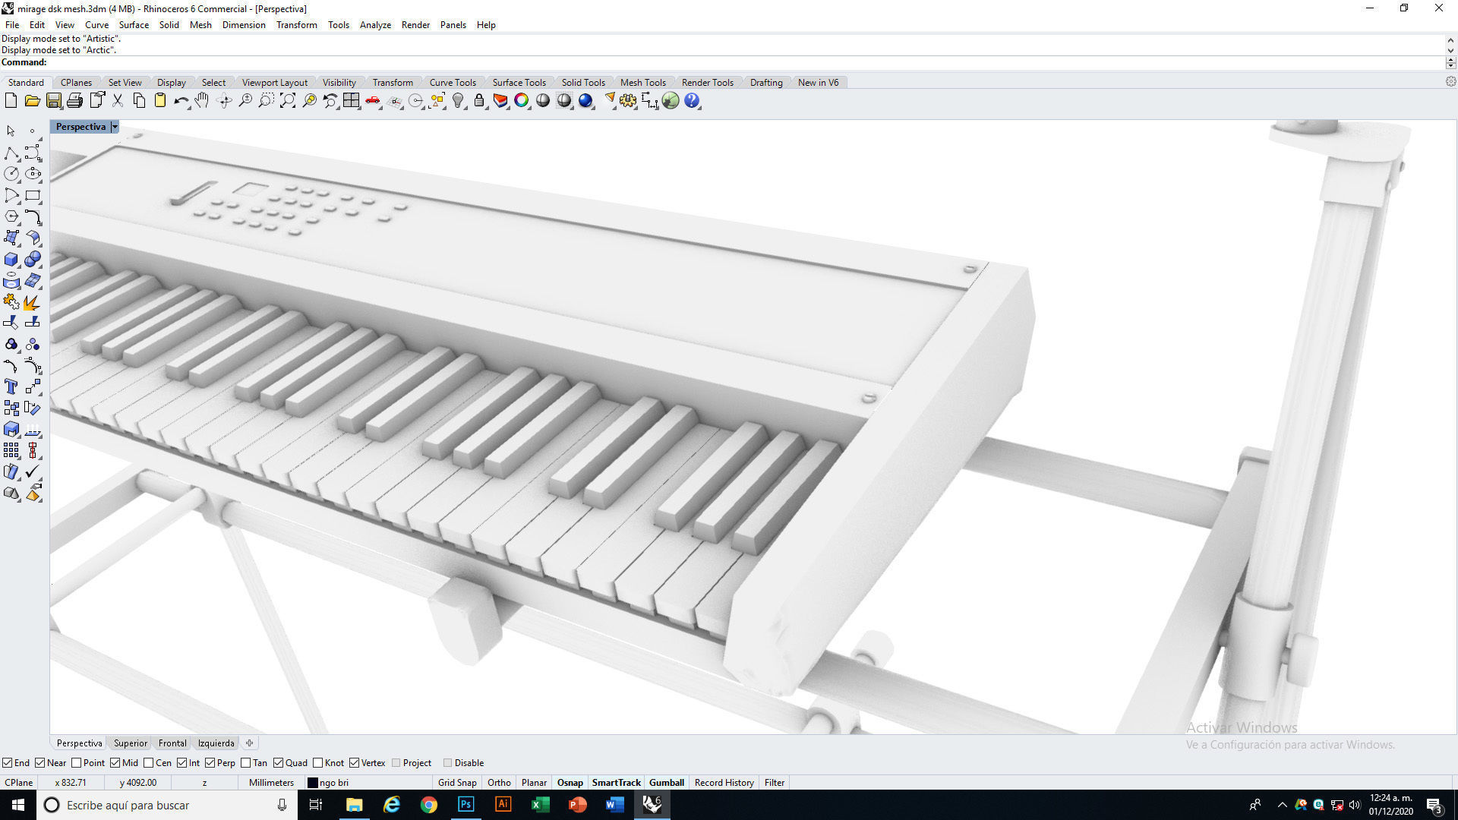
Task: Click the blue help question mark icon
Action: tap(692, 101)
